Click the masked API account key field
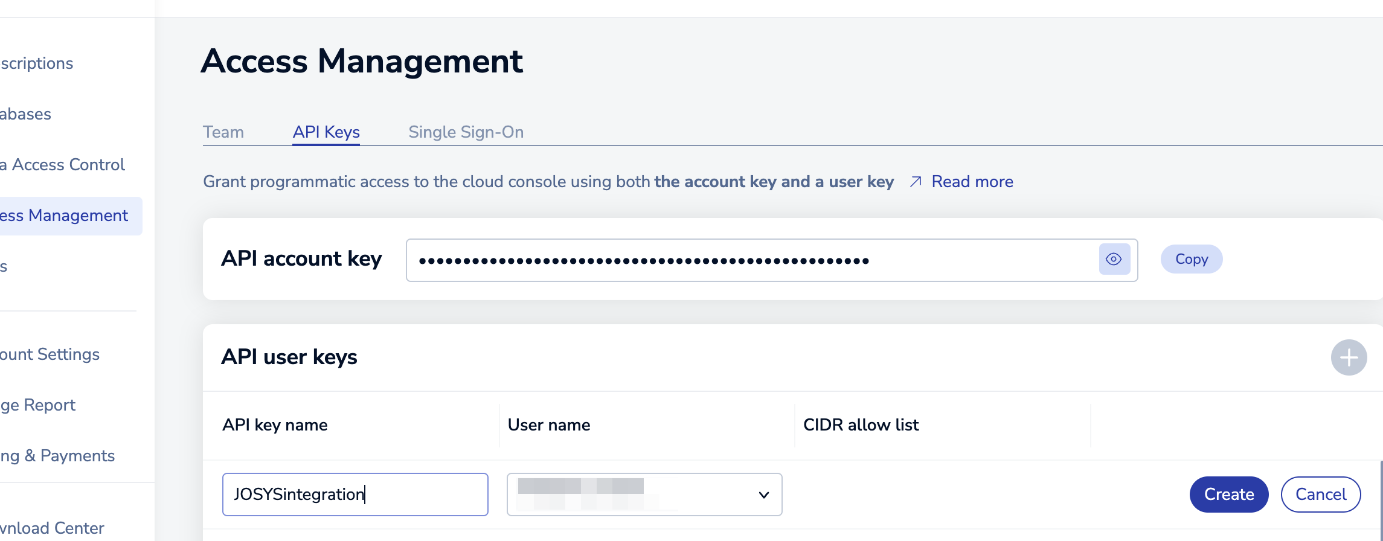This screenshot has width=1383, height=541. (x=749, y=260)
